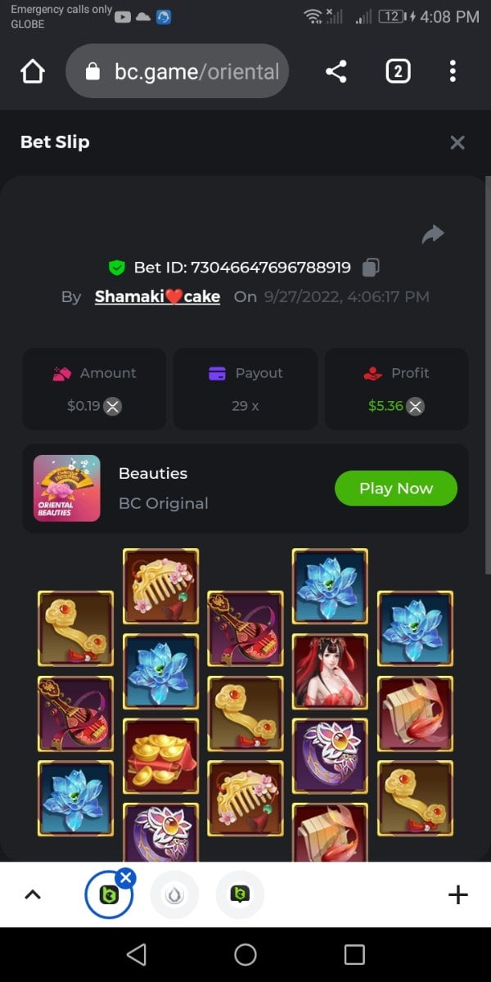
Task: Open the browser three-dot menu
Action: (453, 71)
